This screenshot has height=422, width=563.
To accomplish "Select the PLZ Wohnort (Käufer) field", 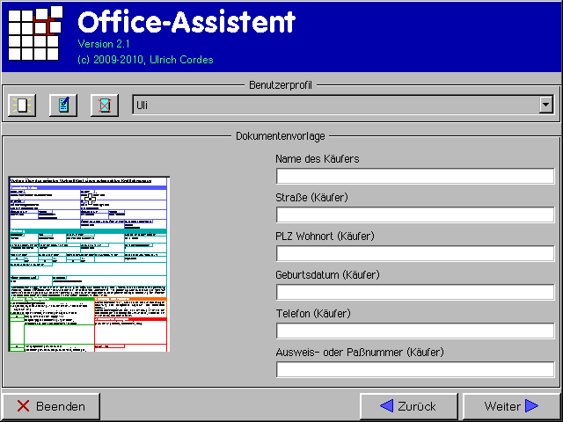I will tap(414, 253).
